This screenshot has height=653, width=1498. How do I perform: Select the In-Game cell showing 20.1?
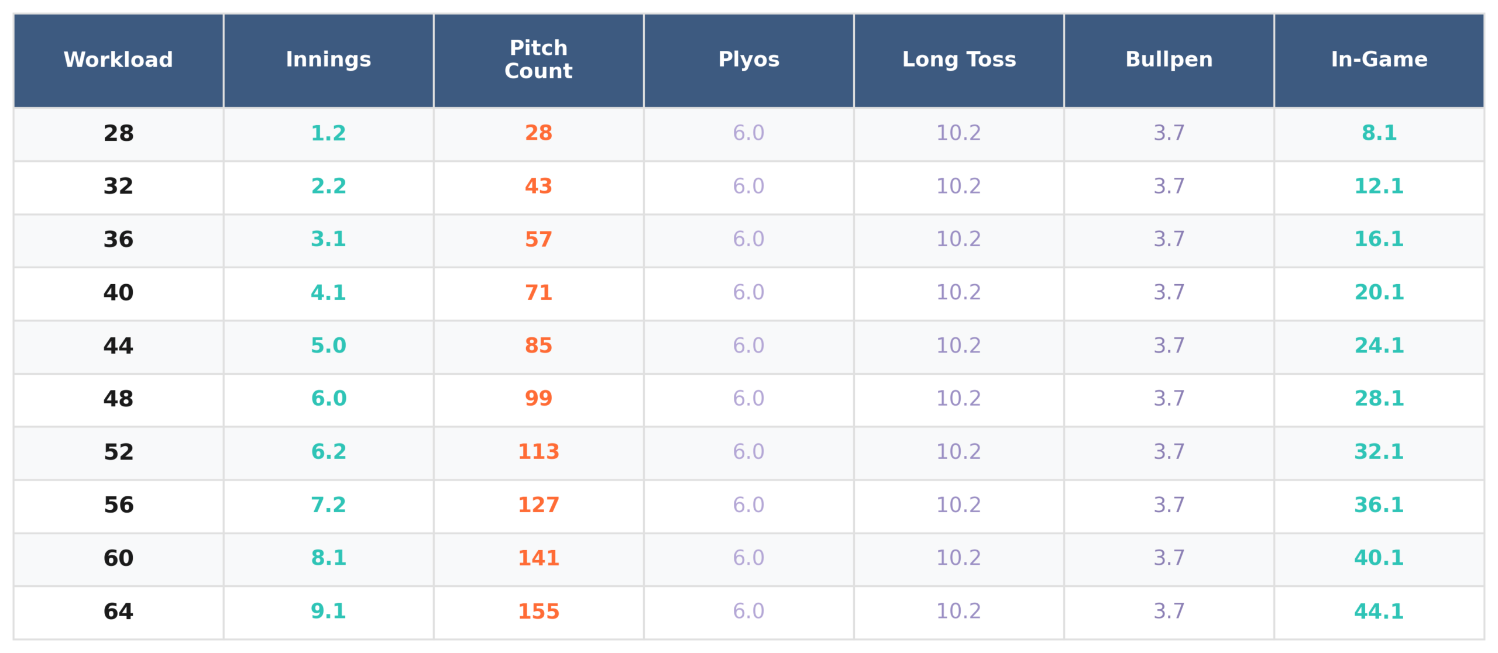tap(1379, 293)
